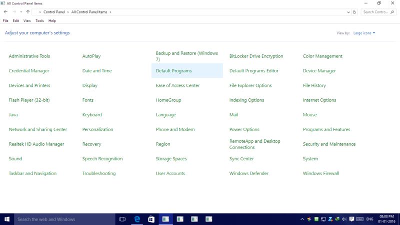
Task: Open Network and Sharing Center
Action: (x=38, y=129)
